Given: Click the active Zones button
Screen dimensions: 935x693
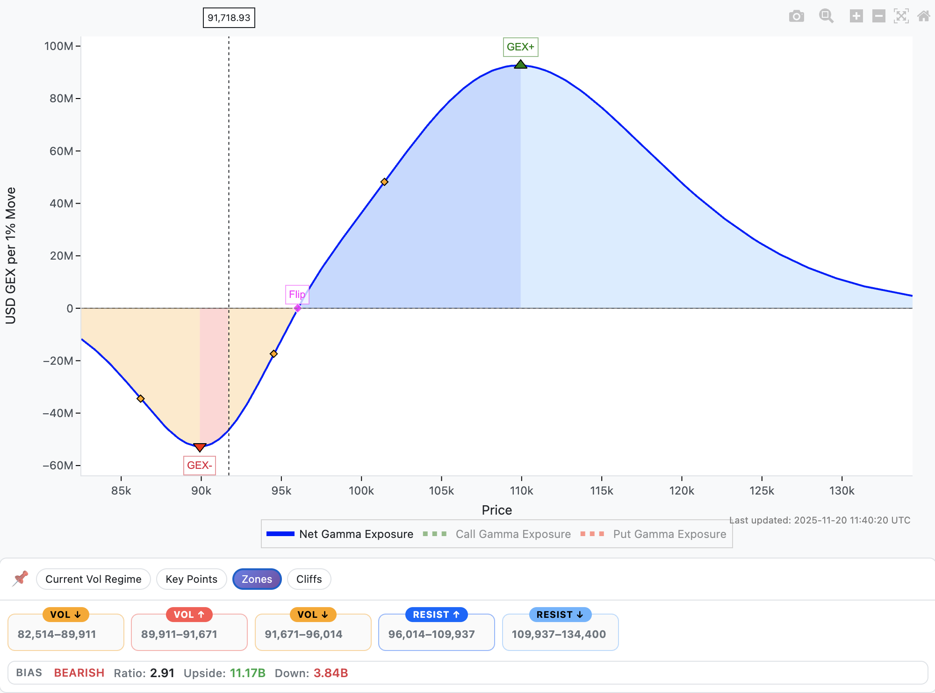Looking at the screenshot, I should point(257,579).
